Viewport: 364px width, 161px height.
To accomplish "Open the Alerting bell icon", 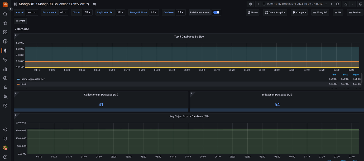I will coord(5,87).
